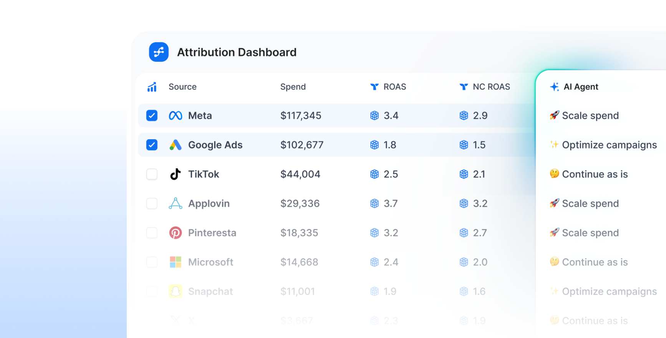Click the funnel icon next to NC ROAS
Viewport: 666px width, 338px height.
464,87
